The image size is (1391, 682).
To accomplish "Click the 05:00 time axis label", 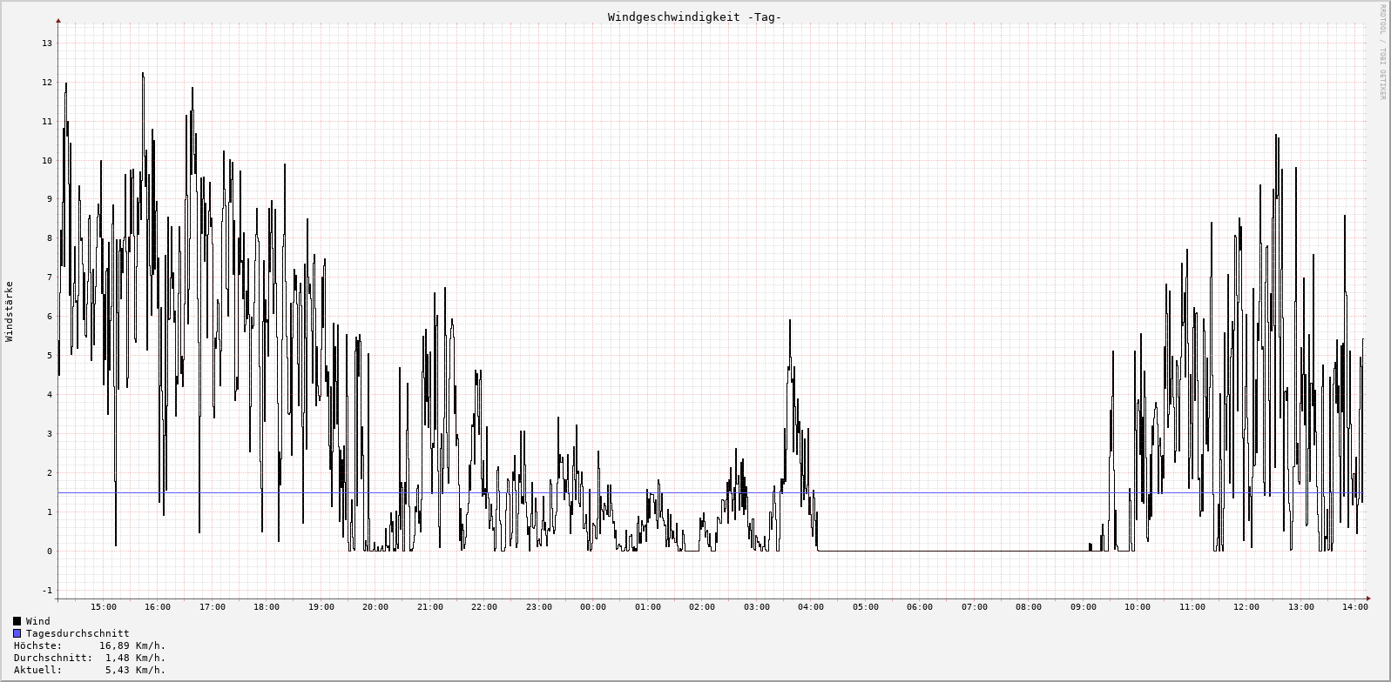I will (x=866, y=607).
